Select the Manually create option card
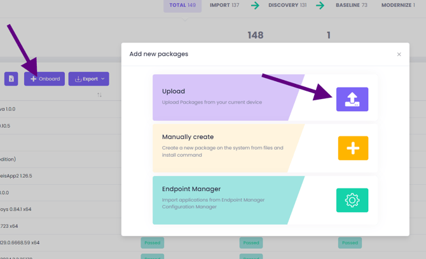This screenshot has width=426, height=259. coord(223,147)
